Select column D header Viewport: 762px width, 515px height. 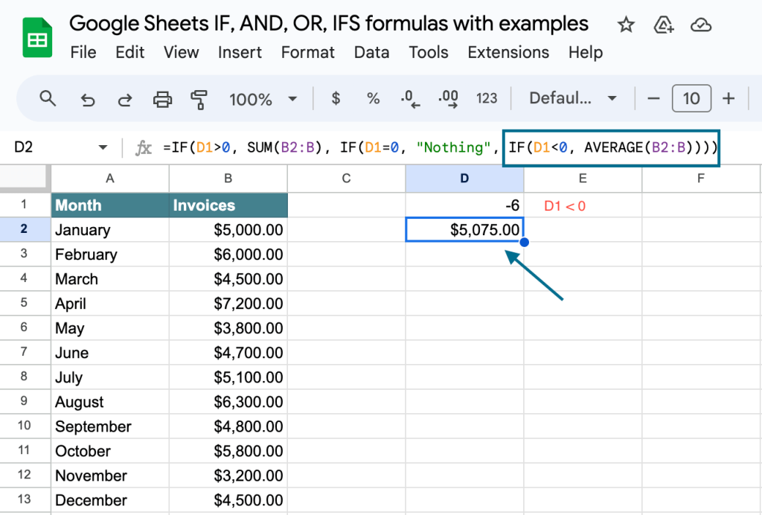click(464, 179)
